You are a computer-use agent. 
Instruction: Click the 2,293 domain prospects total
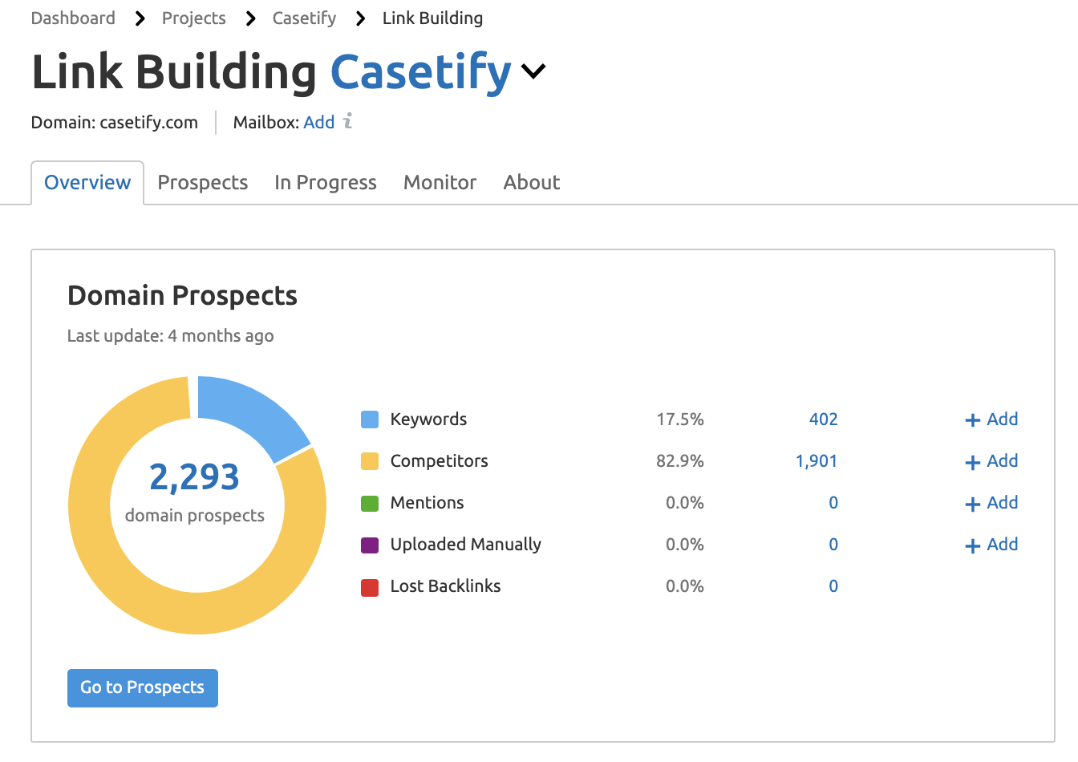194,477
